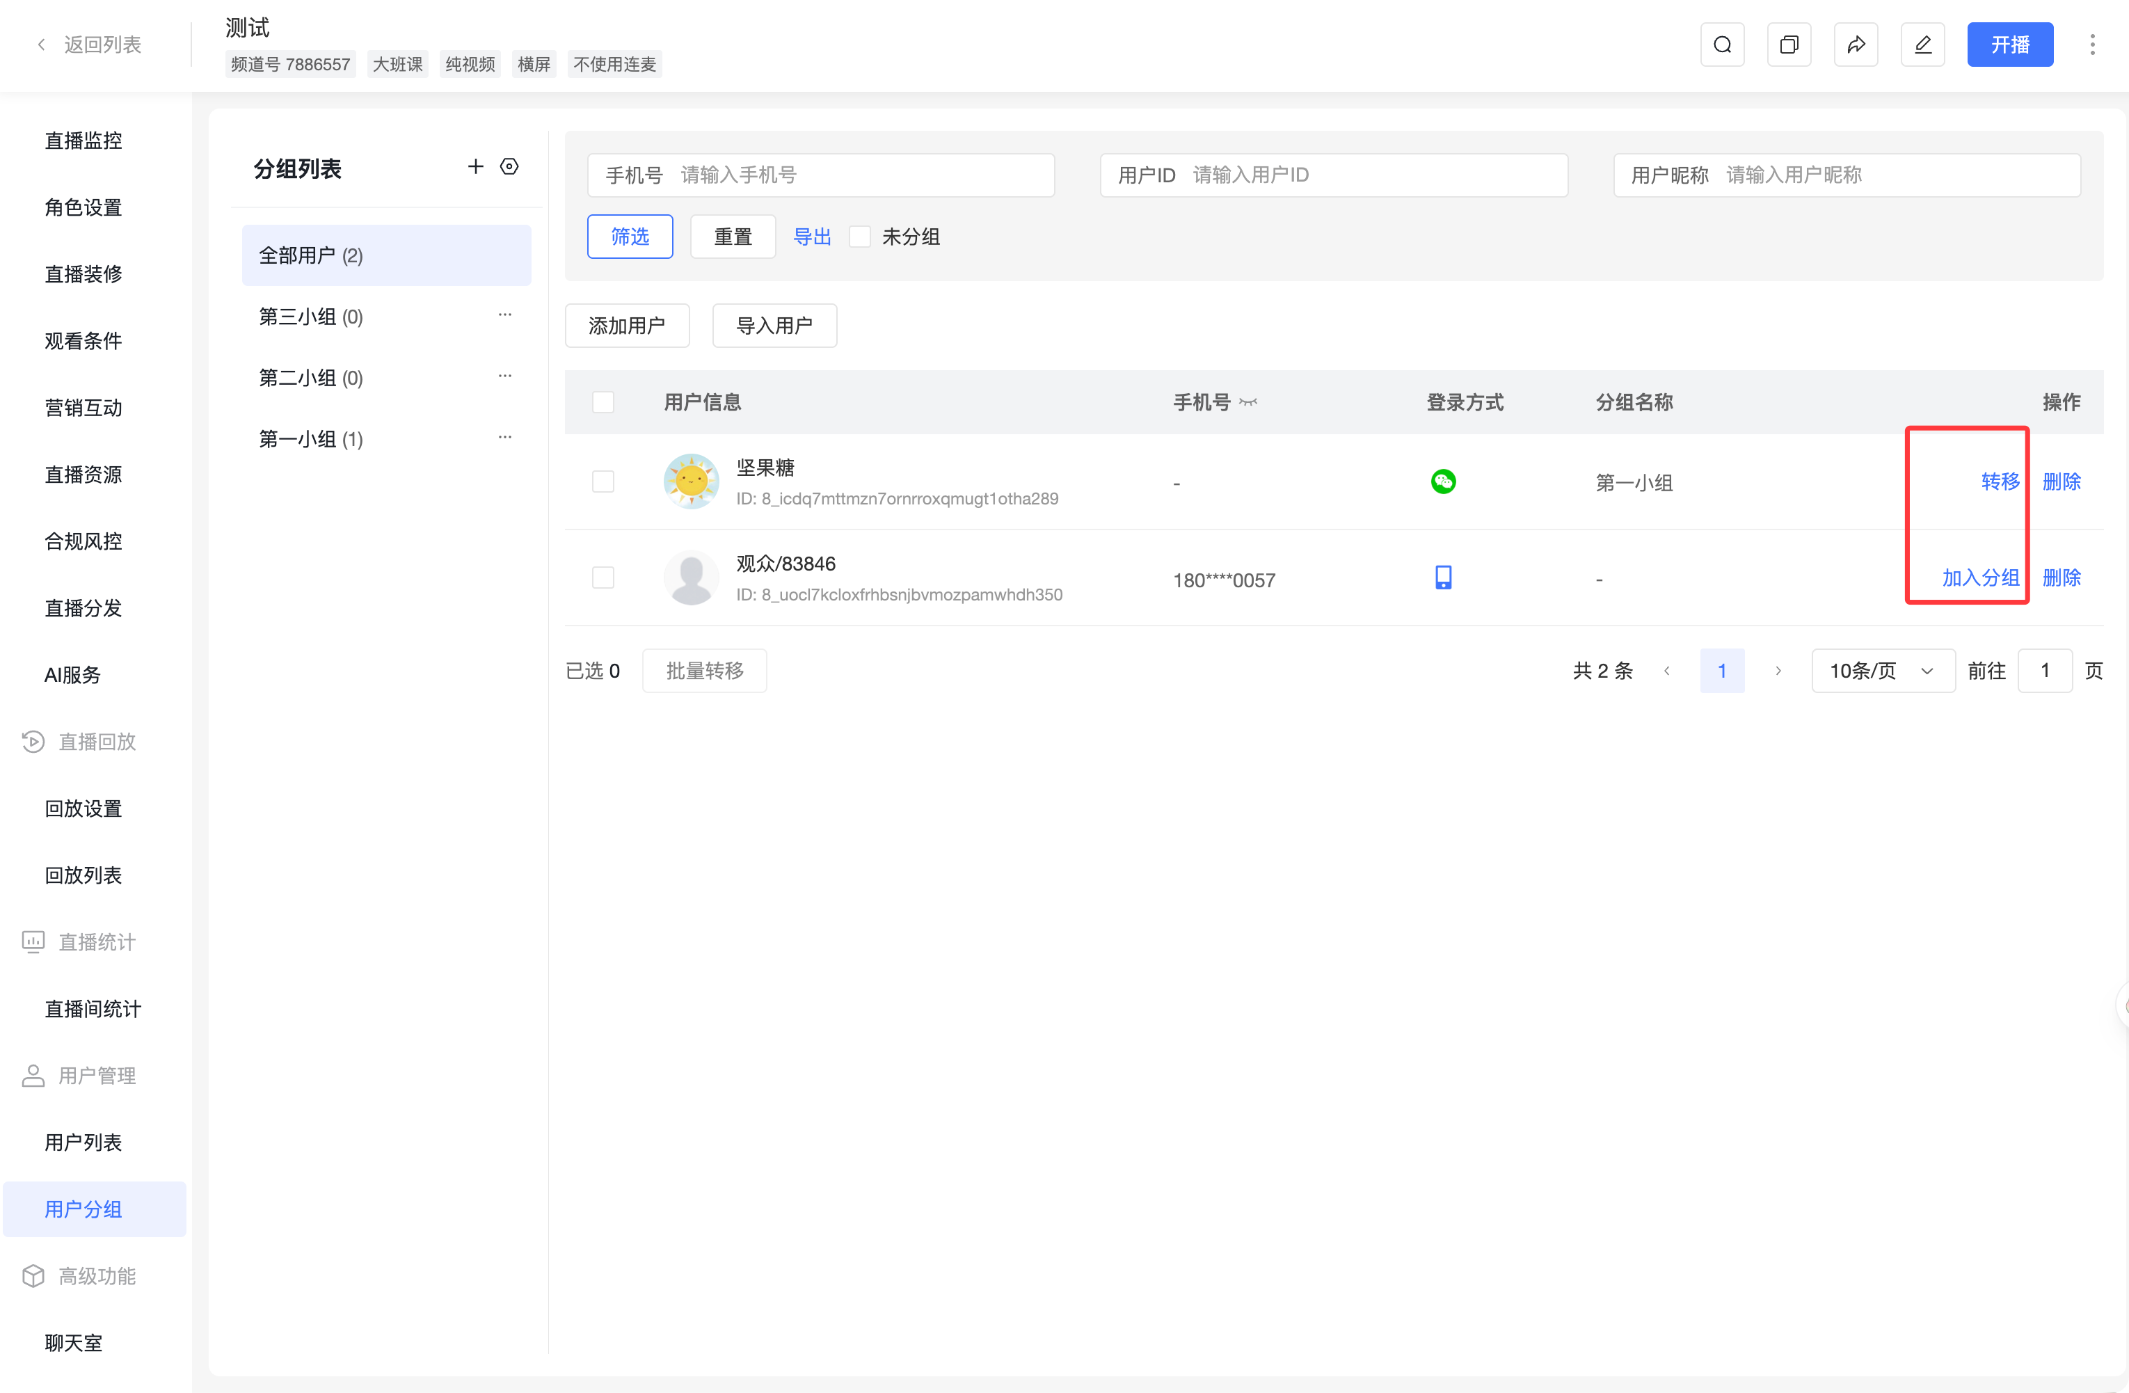Toggle select-all checkbox in table header
The image size is (2129, 1393).
tap(603, 401)
